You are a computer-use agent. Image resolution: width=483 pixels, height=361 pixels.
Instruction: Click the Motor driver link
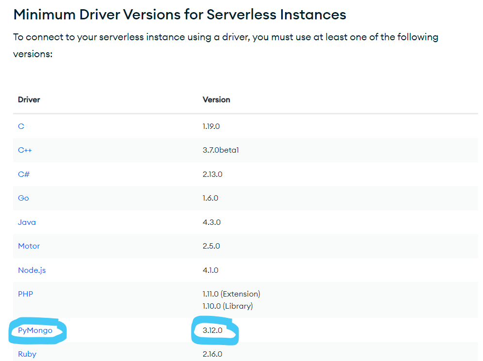click(29, 246)
